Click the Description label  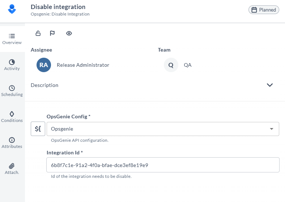tap(44, 85)
